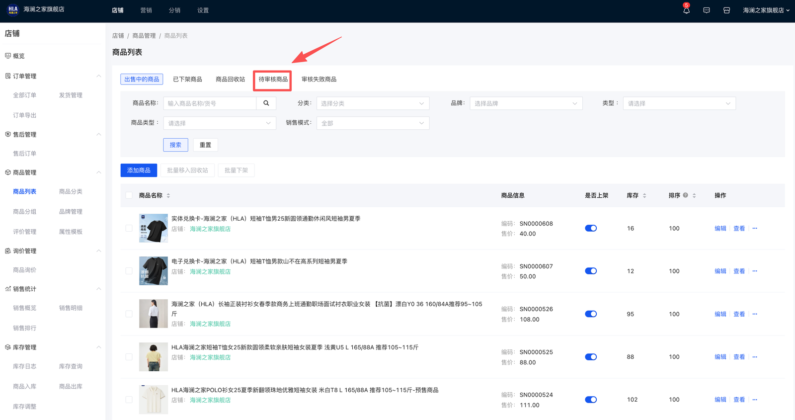Open the notification bell icon

point(686,10)
